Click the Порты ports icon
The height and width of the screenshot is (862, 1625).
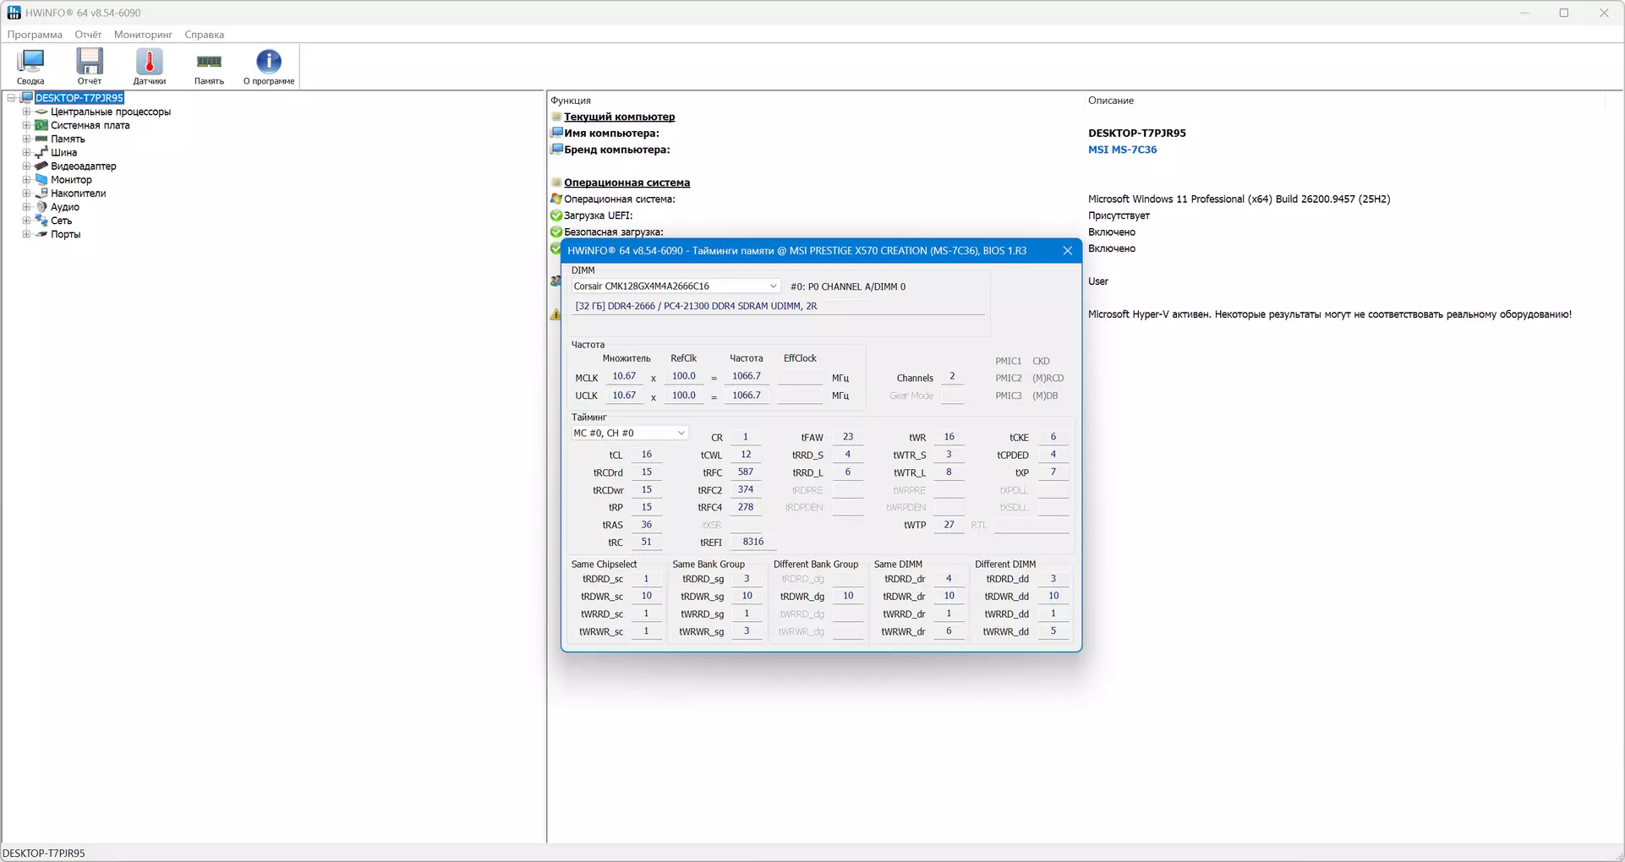[x=41, y=234]
